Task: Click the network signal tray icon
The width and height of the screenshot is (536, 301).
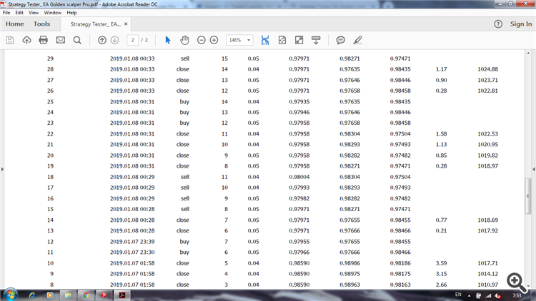Action: tap(488, 296)
